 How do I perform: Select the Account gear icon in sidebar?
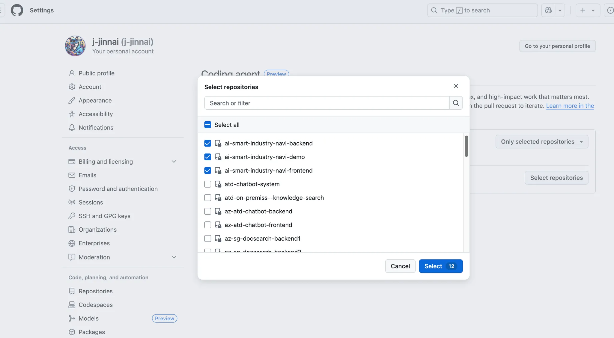(72, 87)
